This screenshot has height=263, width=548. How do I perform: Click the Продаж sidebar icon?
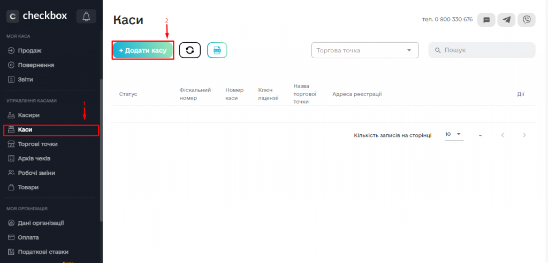coord(11,51)
